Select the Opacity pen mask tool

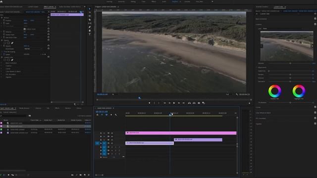[x=12, y=43]
